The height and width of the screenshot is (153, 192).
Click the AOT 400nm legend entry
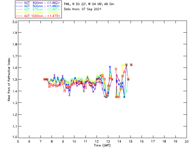[x=38, y=3]
